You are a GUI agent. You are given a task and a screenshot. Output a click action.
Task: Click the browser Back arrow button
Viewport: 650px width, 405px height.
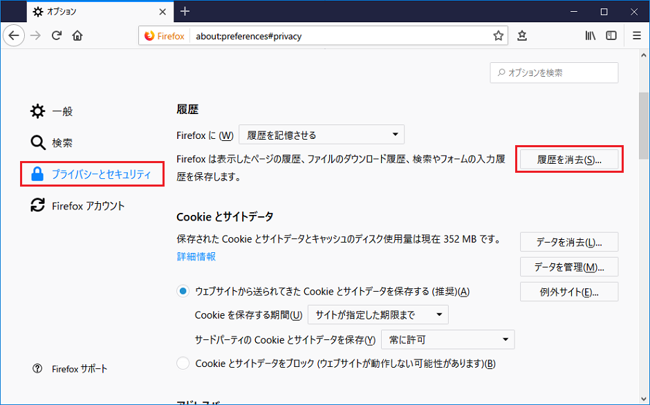[15, 36]
